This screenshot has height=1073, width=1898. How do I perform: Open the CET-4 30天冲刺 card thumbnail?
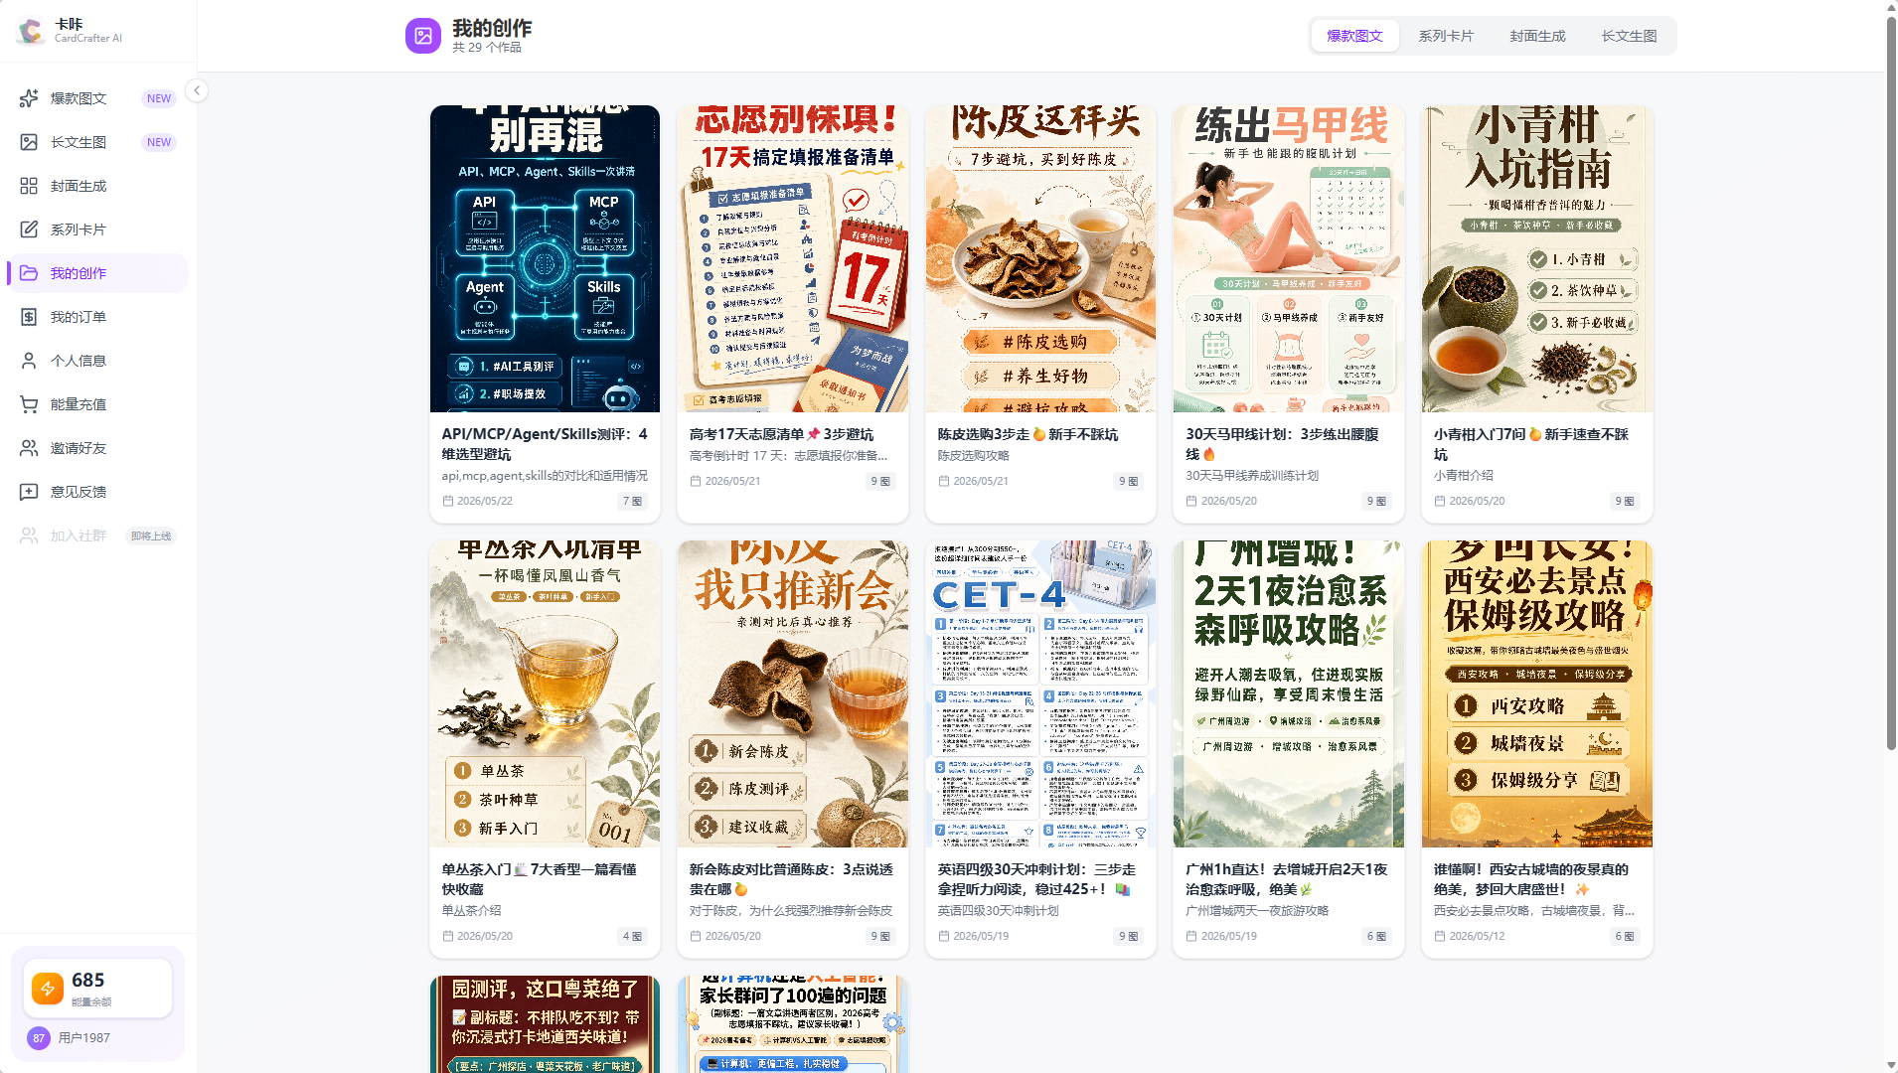1040,693
